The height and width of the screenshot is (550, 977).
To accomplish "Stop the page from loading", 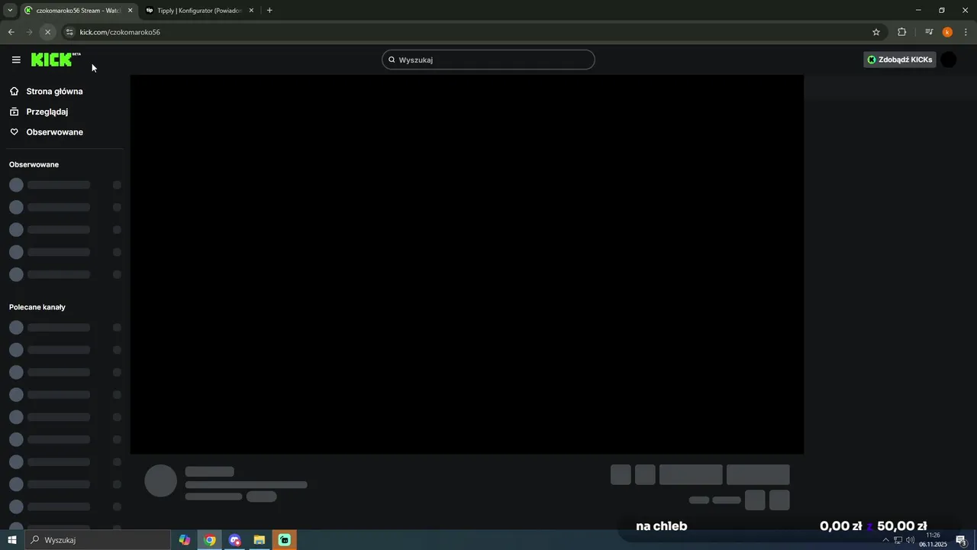I will coord(47,32).
